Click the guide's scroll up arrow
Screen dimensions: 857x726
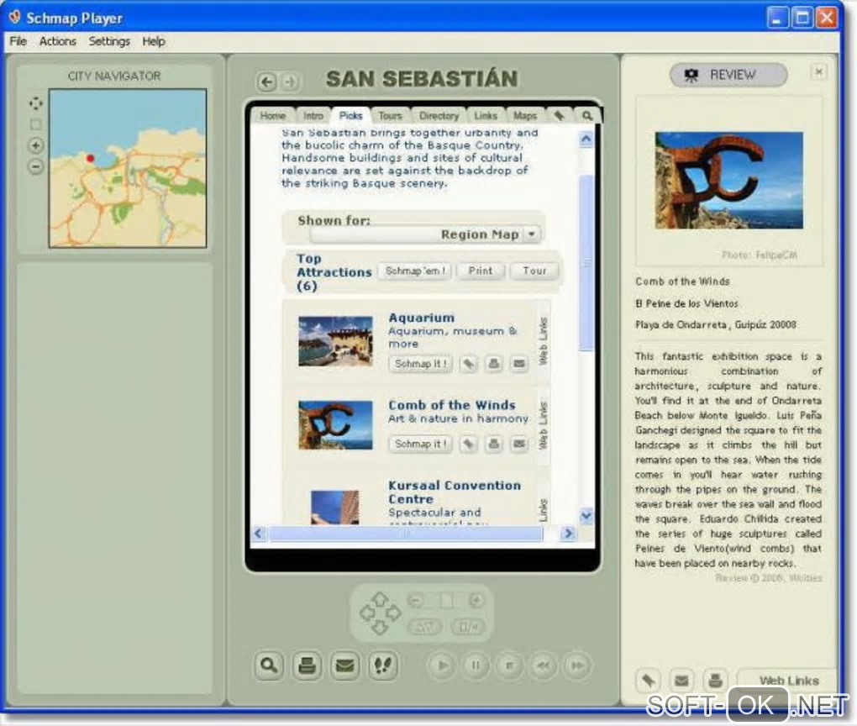[586, 139]
